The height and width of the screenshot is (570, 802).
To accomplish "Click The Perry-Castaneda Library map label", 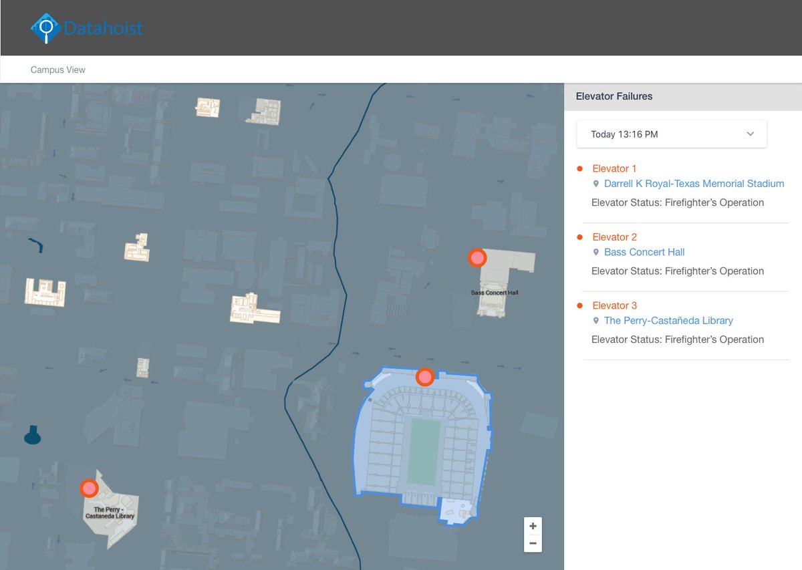I will (110, 513).
